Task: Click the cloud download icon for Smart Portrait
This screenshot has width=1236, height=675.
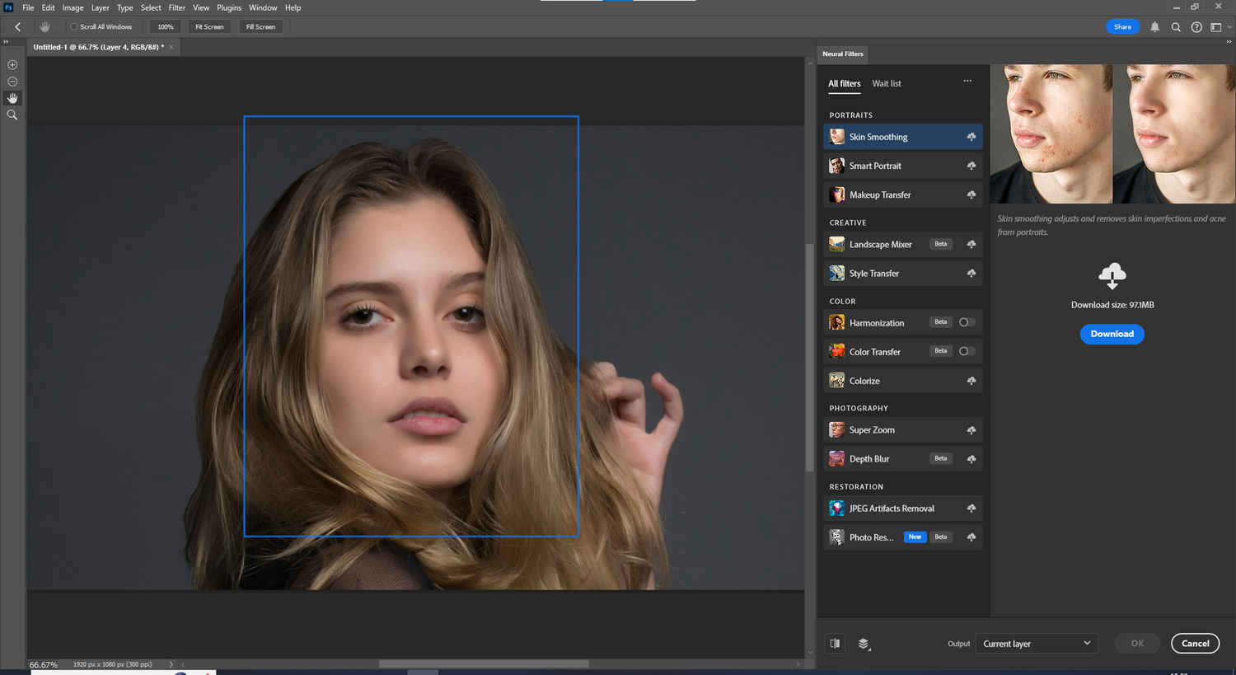Action: click(x=971, y=166)
